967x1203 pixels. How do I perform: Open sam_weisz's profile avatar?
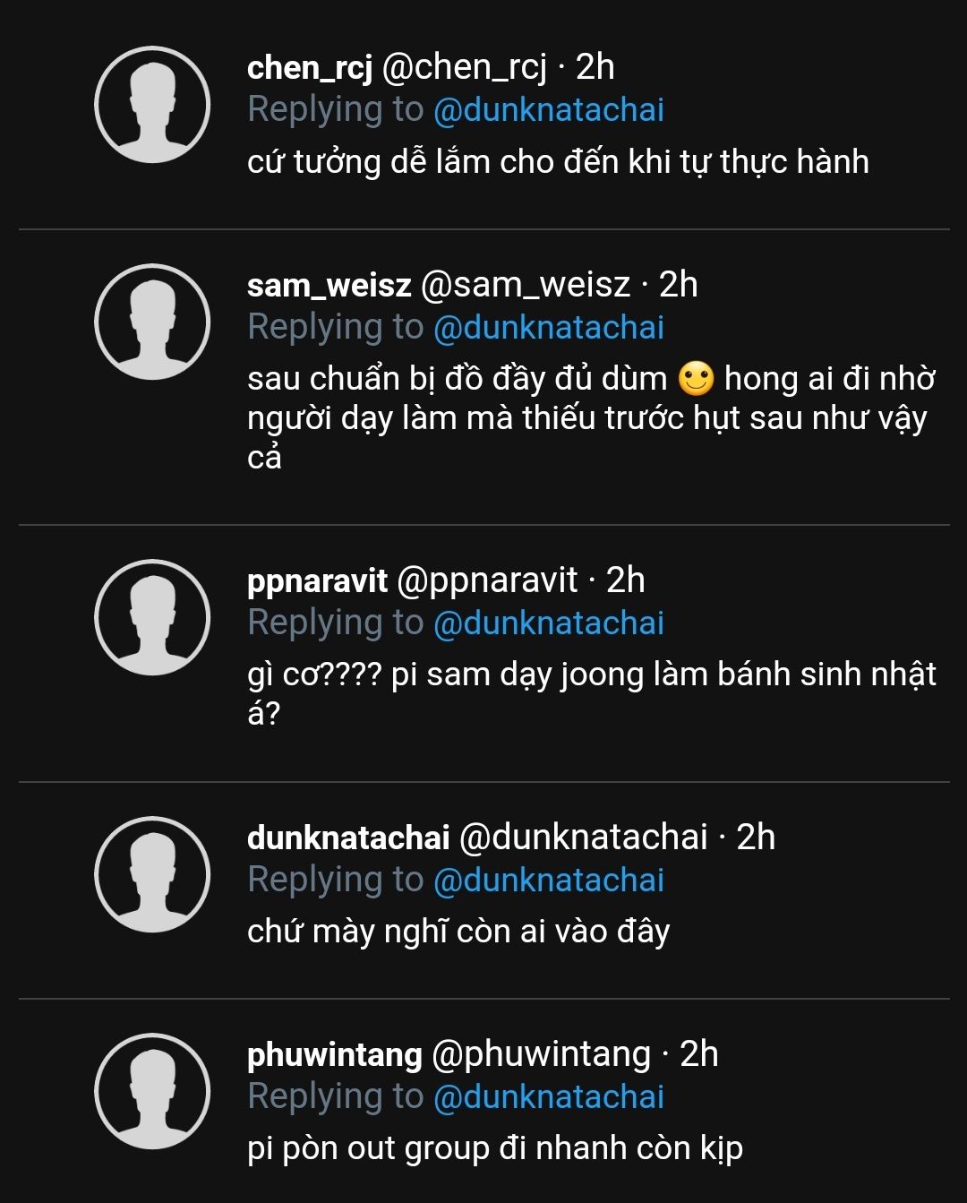[x=152, y=322]
